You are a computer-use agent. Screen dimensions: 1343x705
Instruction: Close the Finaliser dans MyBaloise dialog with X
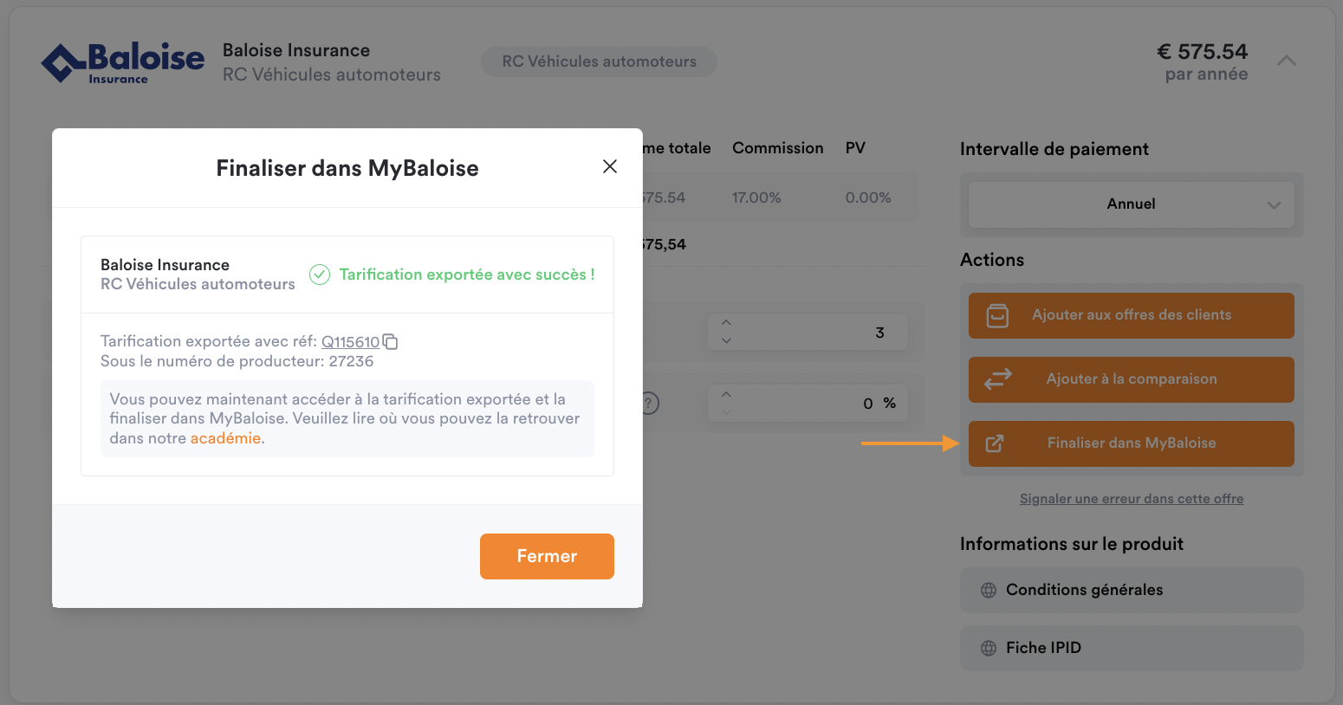pyautogui.click(x=610, y=166)
